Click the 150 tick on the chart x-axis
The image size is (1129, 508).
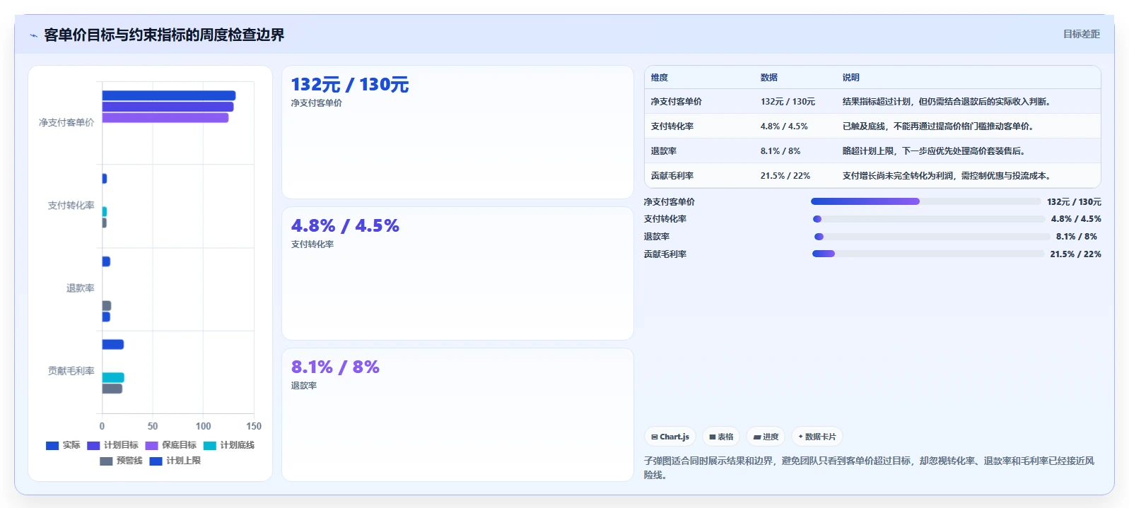[254, 426]
